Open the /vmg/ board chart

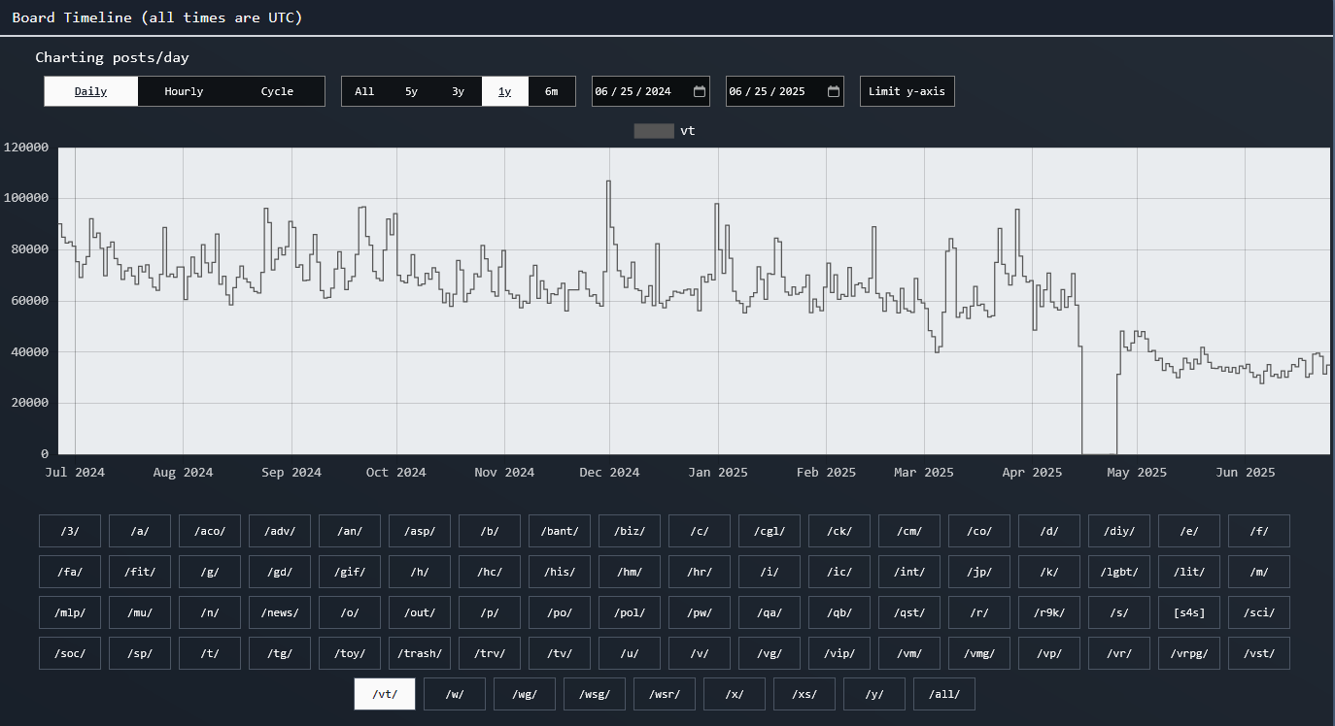(x=979, y=653)
